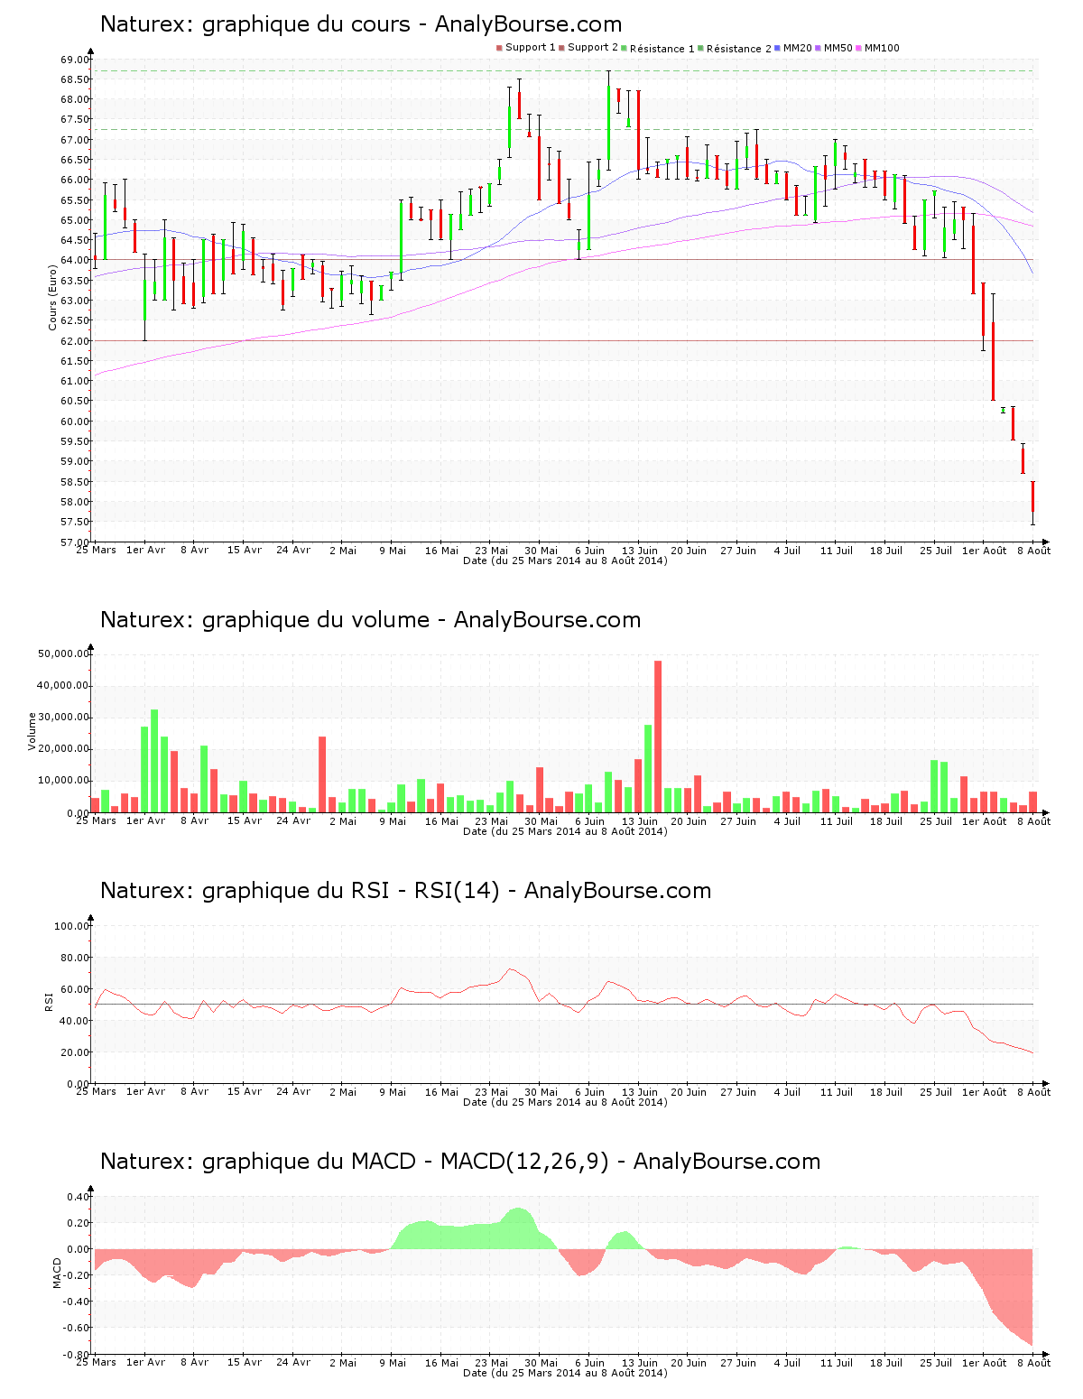Click the 'Cours (Euro)' axis title
The width and height of the screenshot is (1083, 1399).
tap(53, 299)
